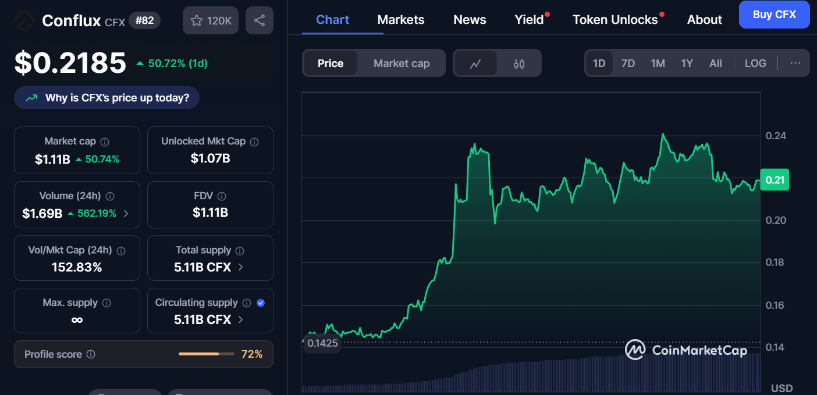
Task: Click the verified checkmark badge by Circulating supply
Action: 261,303
